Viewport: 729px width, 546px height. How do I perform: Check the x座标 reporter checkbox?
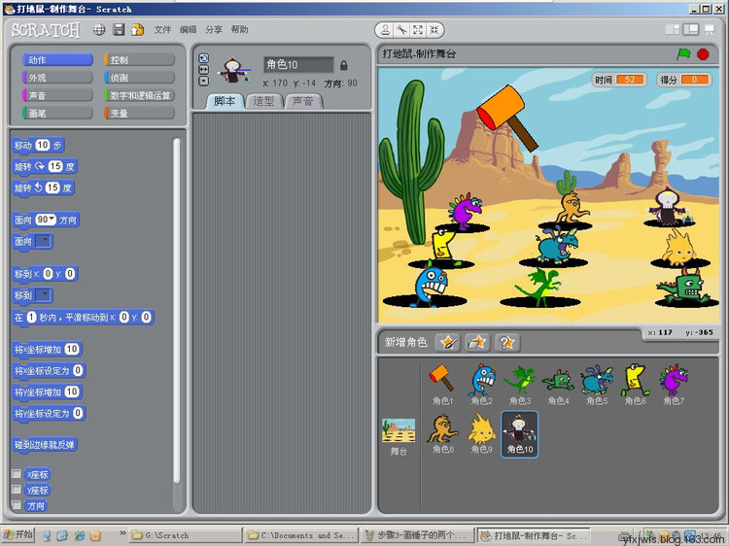tap(17, 473)
